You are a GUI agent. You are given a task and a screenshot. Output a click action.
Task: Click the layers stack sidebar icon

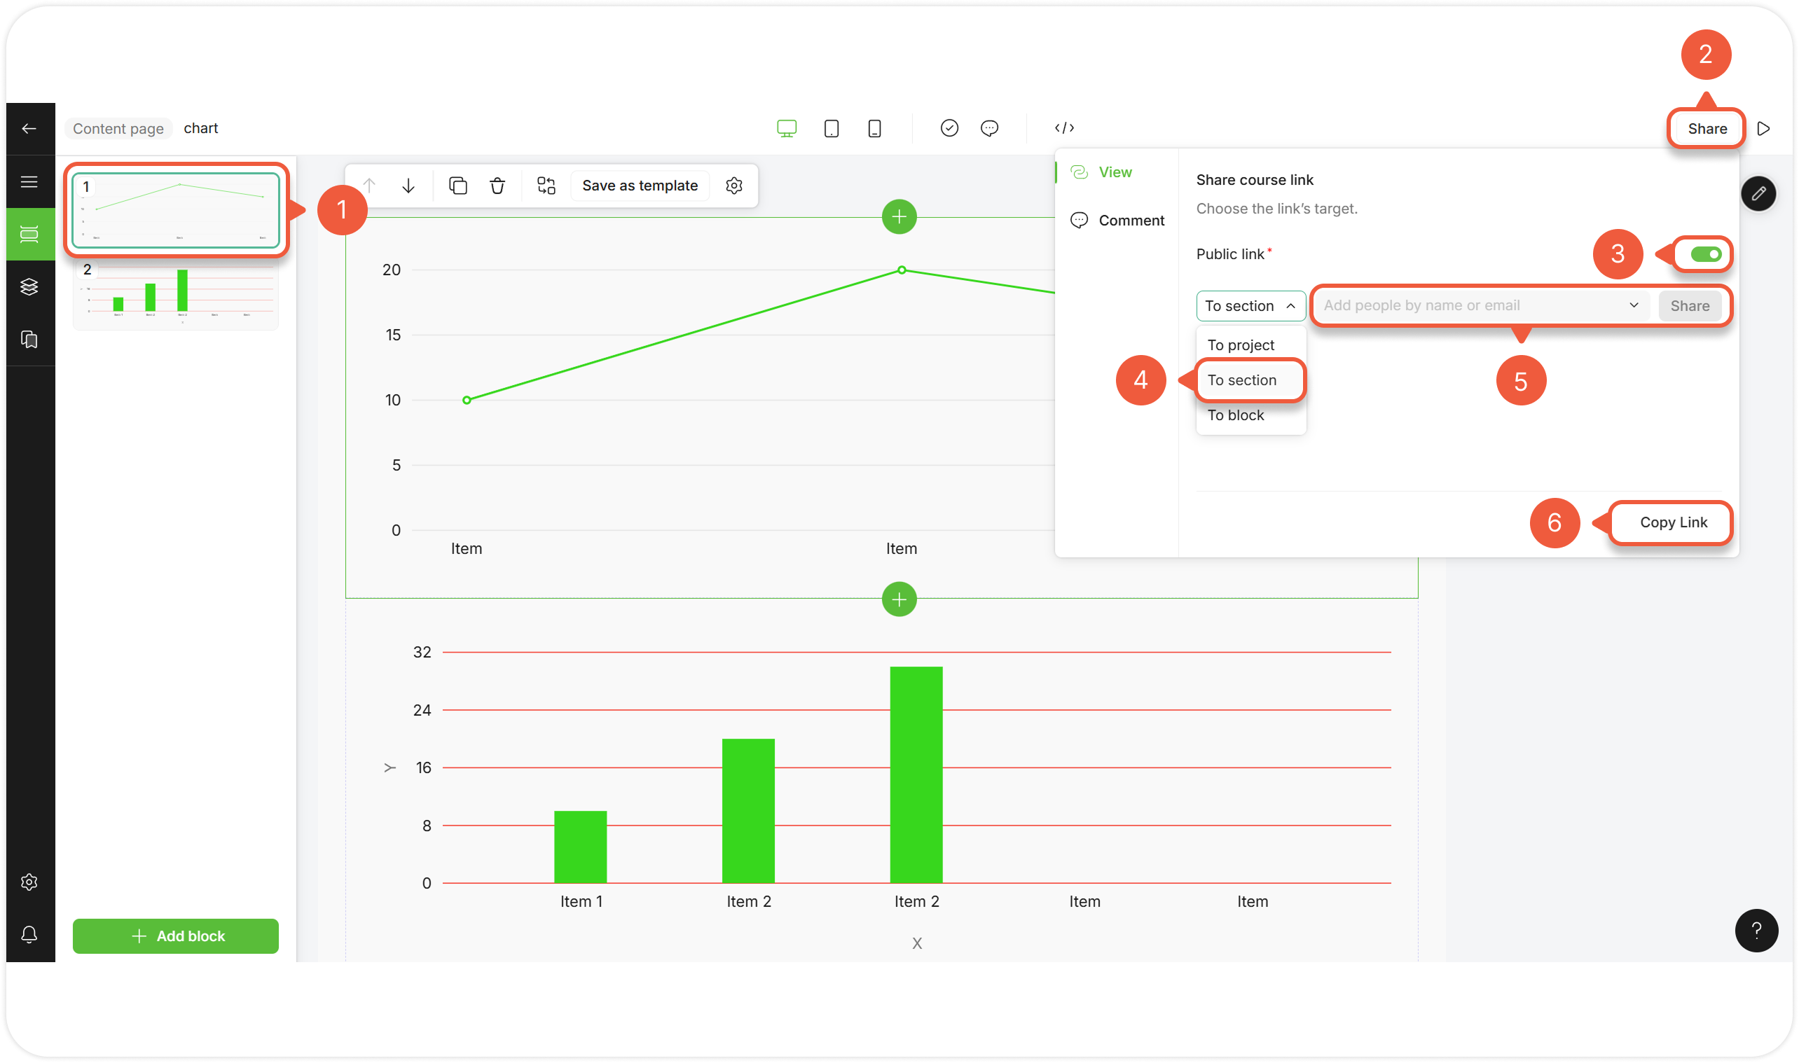[x=29, y=286]
